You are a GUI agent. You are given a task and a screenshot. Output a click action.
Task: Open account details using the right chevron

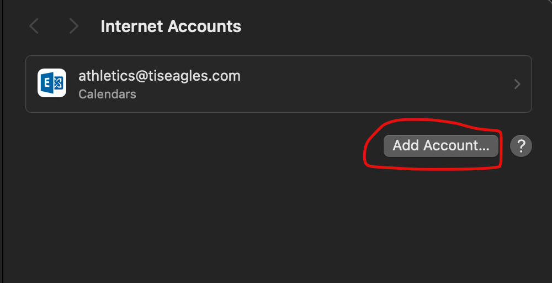click(x=517, y=84)
